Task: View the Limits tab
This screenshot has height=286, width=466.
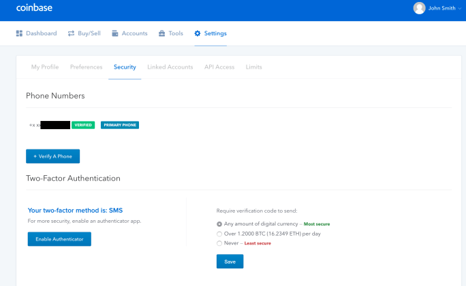Action: [253, 67]
